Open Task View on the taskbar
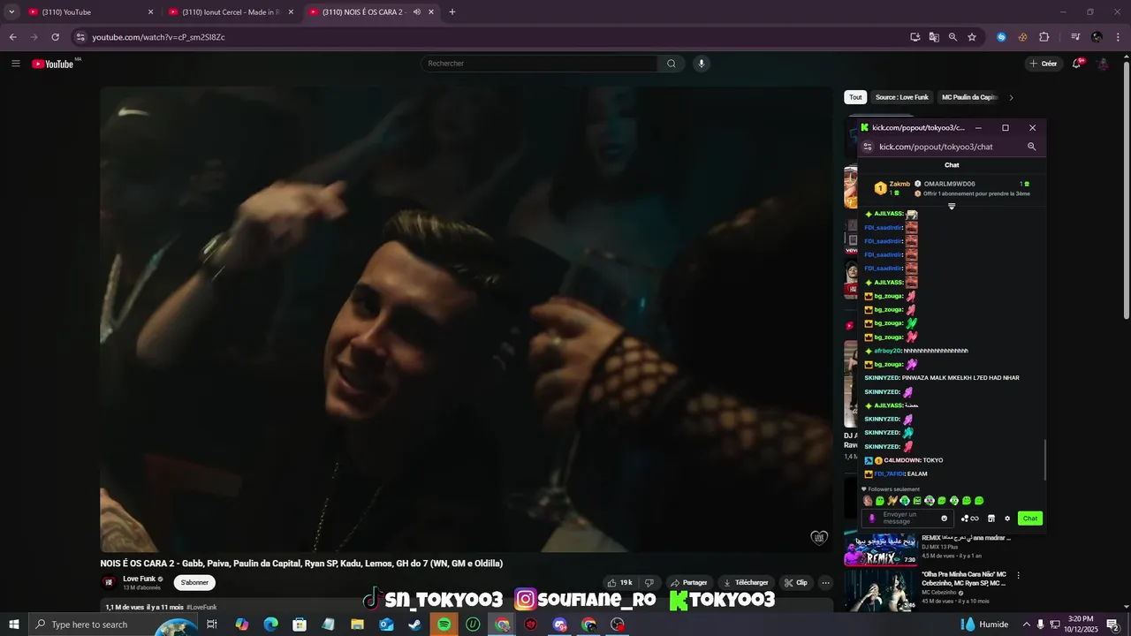 point(212,625)
